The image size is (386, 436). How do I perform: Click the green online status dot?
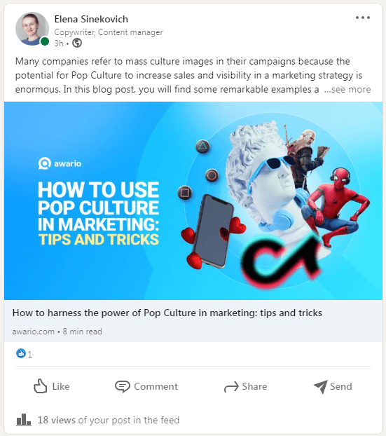(44, 42)
